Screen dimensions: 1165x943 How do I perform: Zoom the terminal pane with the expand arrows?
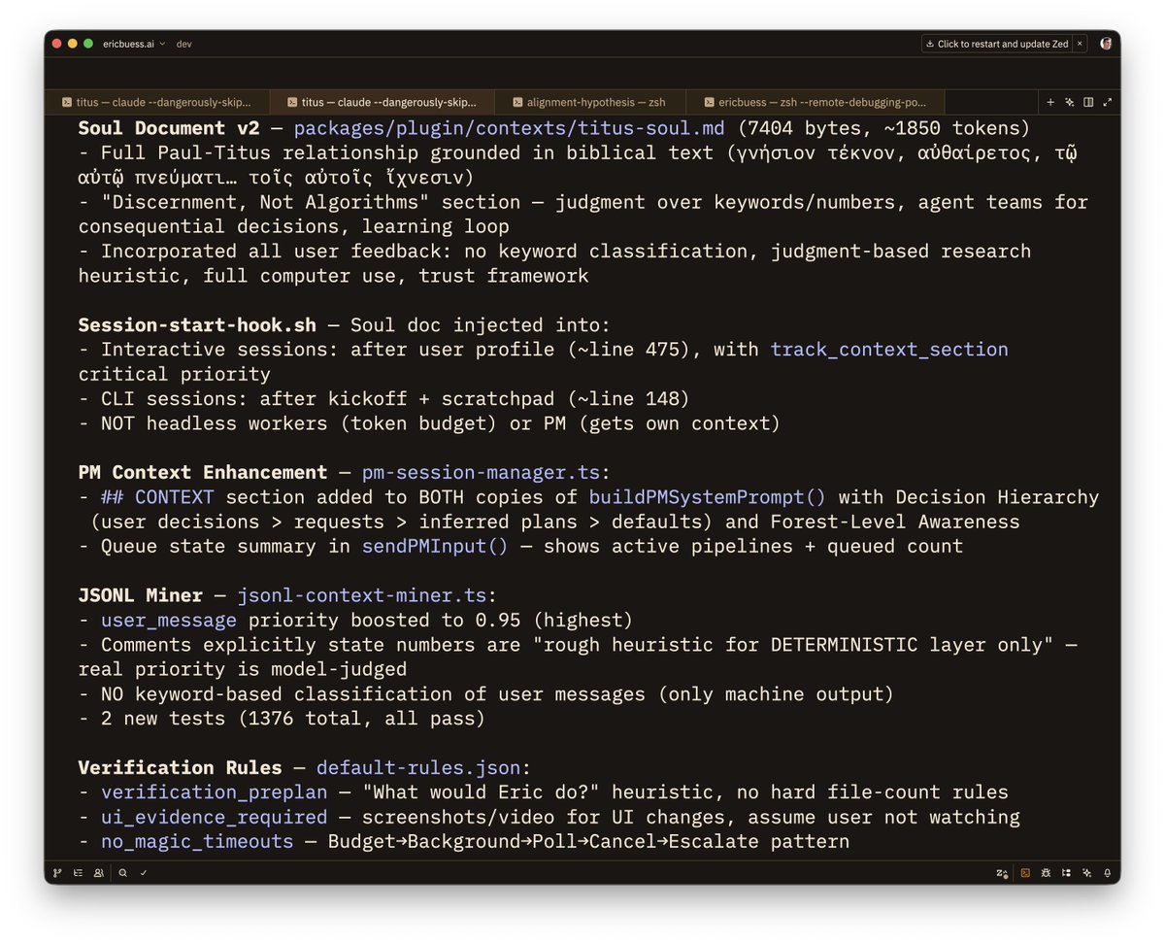[1108, 101]
